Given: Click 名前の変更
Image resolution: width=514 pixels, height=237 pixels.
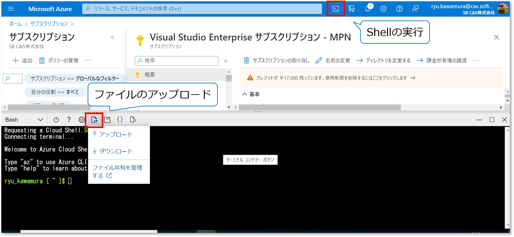Looking at the screenshot, I should pyautogui.click(x=333, y=60).
